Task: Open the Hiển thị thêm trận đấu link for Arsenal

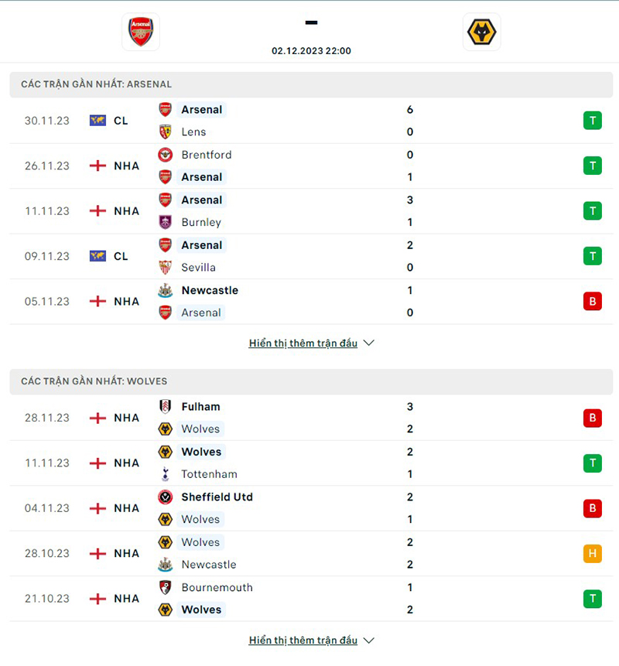Action: point(303,343)
